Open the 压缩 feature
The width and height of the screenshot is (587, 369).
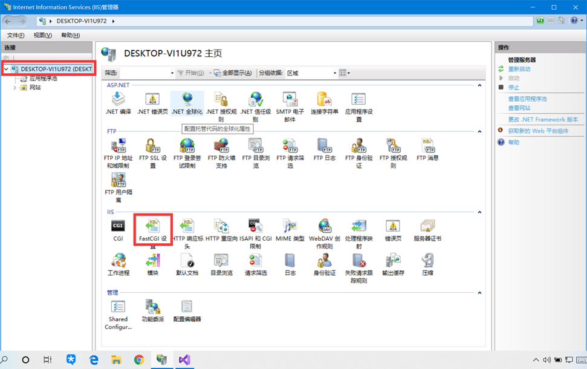[427, 264]
